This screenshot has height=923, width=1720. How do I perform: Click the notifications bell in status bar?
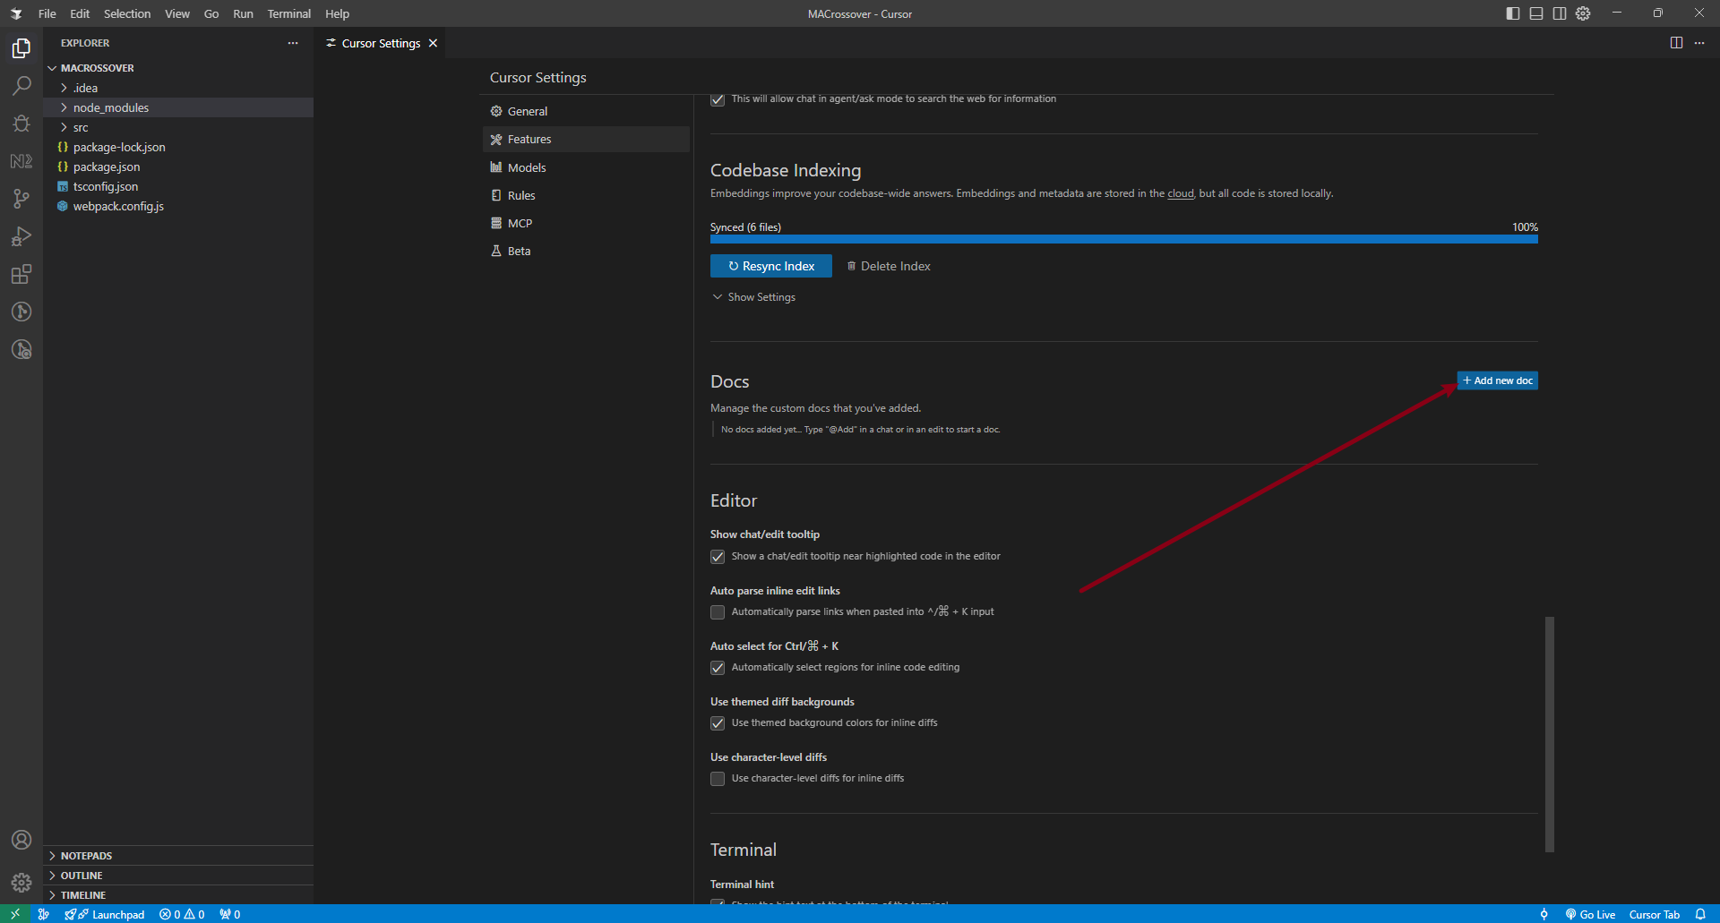click(1700, 914)
